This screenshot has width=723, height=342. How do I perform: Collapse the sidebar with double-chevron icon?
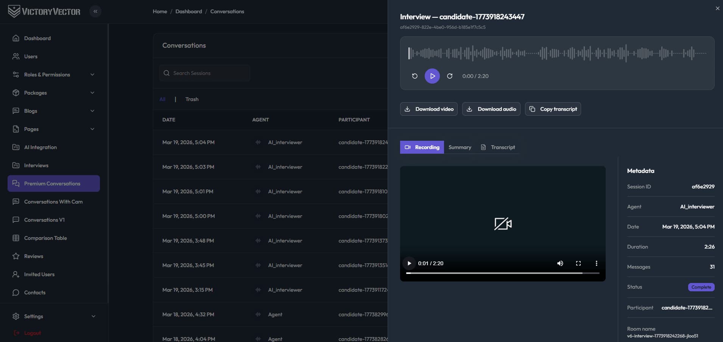click(95, 11)
